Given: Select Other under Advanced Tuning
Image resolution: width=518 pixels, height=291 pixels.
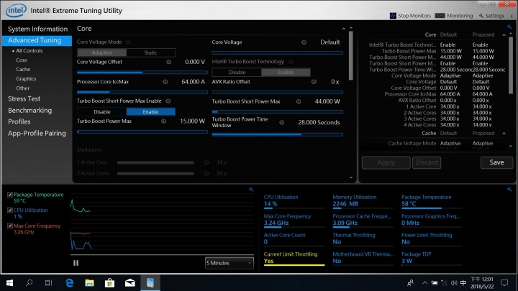Looking at the screenshot, I should pos(22,88).
